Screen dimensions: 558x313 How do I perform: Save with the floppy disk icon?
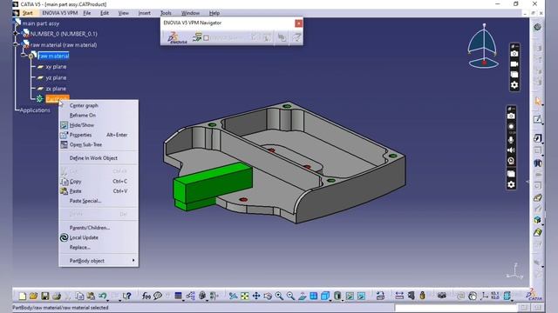coord(44,296)
